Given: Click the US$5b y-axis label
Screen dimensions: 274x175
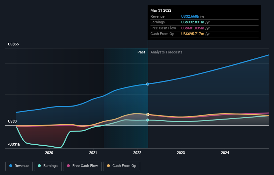Looking at the screenshot, I should pos(13,44).
